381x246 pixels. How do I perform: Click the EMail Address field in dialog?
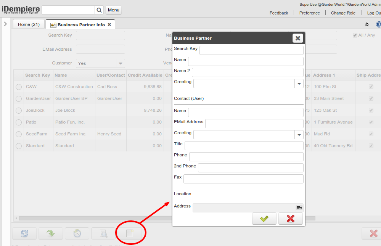254,124
